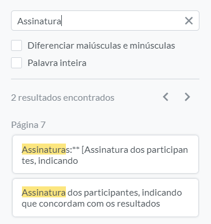
Task: Go to the previous search result
Action: [x=166, y=97]
